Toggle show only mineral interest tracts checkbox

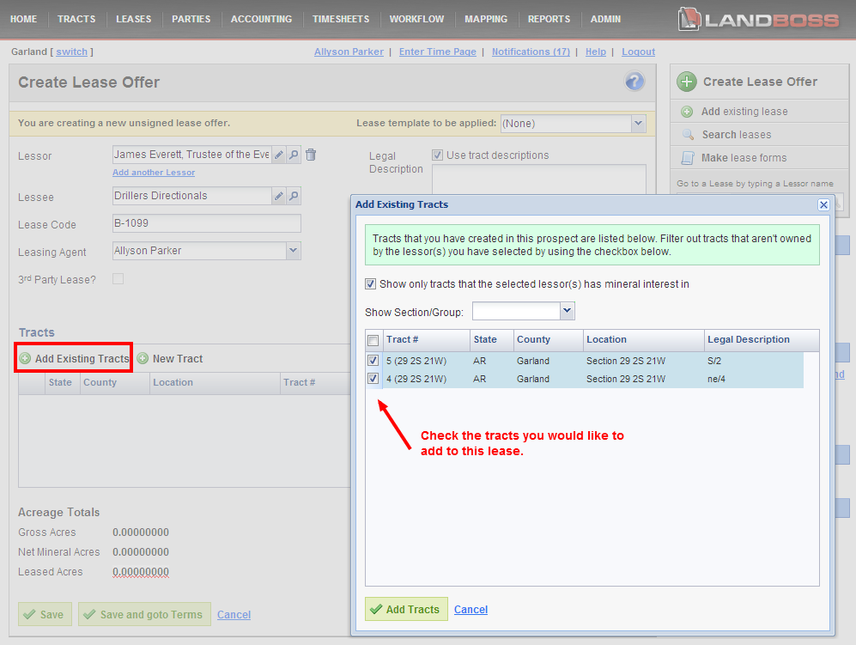[371, 284]
